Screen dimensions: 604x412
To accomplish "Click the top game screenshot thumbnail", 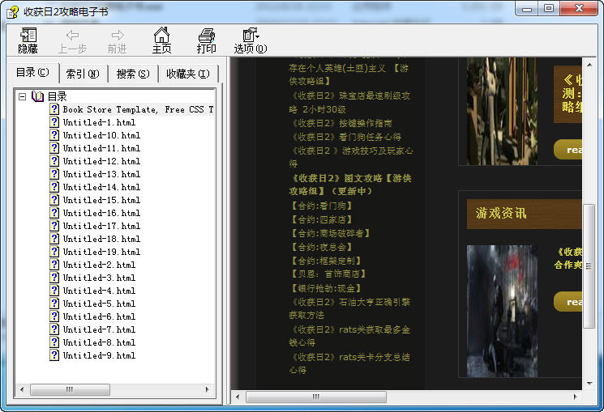I will coord(502,111).
